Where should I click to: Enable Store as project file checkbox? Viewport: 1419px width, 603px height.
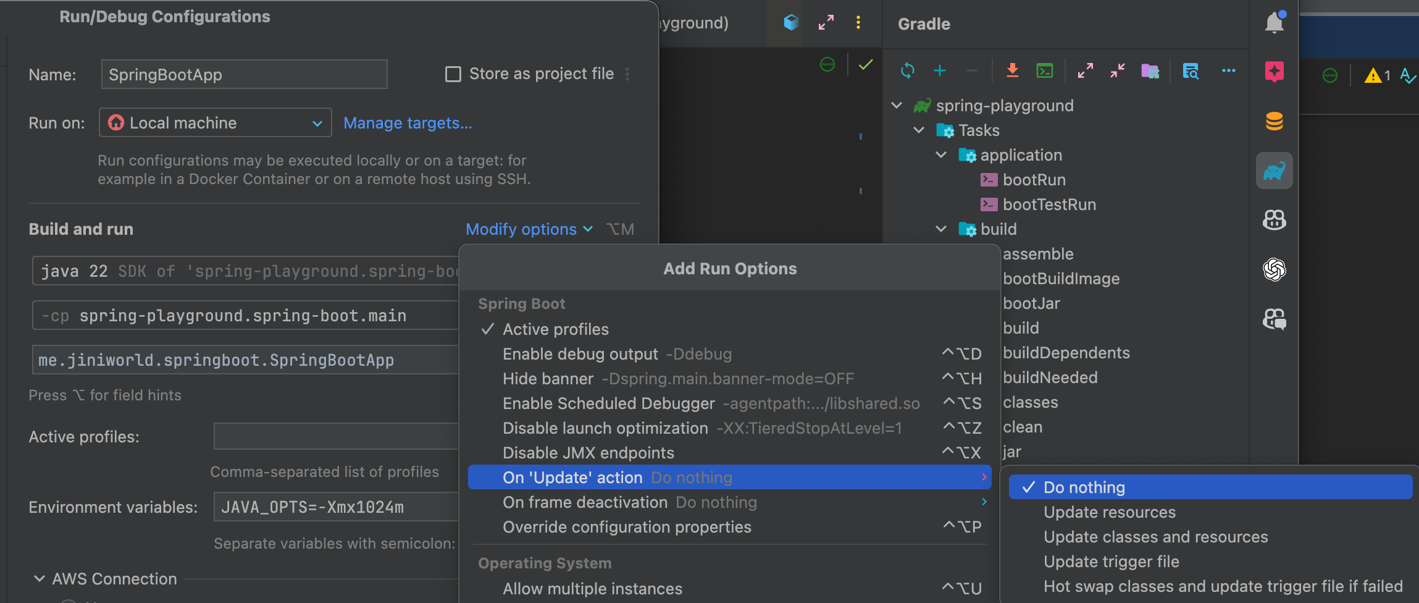pyautogui.click(x=453, y=74)
